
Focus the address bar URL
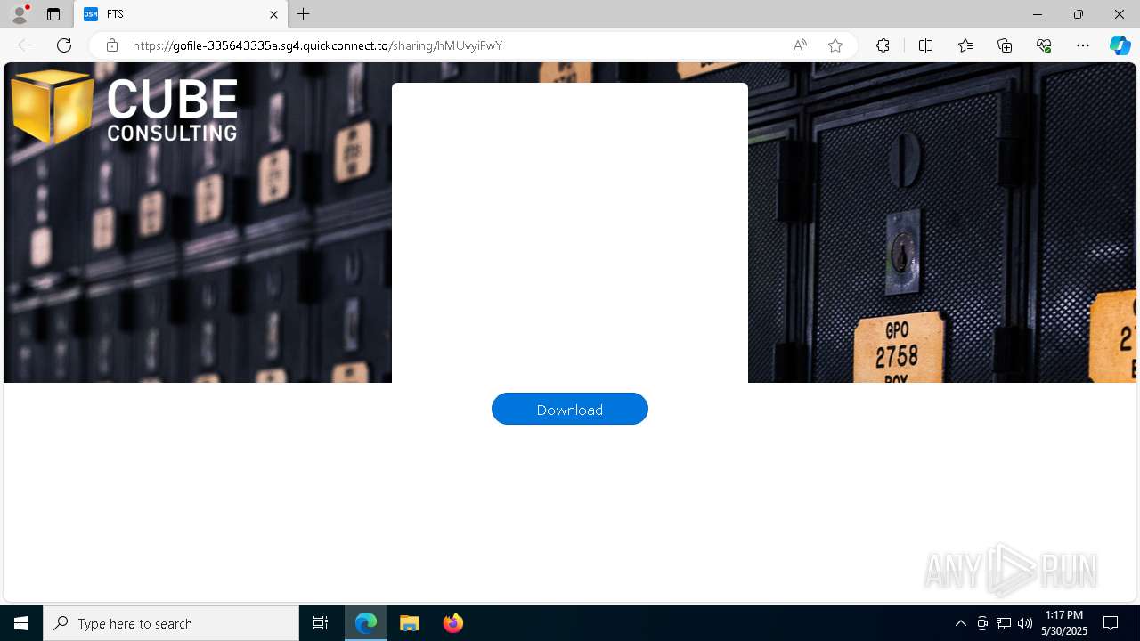coord(318,45)
